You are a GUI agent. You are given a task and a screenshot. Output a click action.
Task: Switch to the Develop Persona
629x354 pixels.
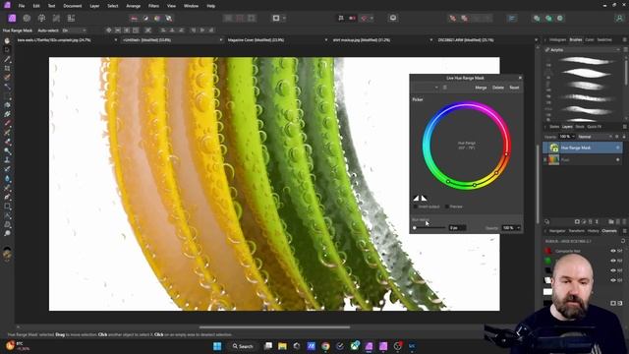pos(41,18)
